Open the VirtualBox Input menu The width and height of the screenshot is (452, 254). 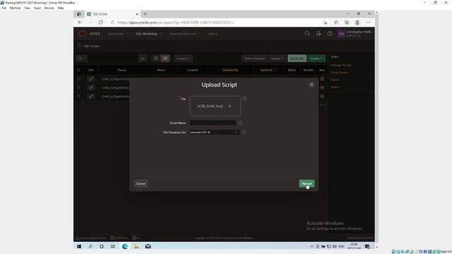point(37,8)
